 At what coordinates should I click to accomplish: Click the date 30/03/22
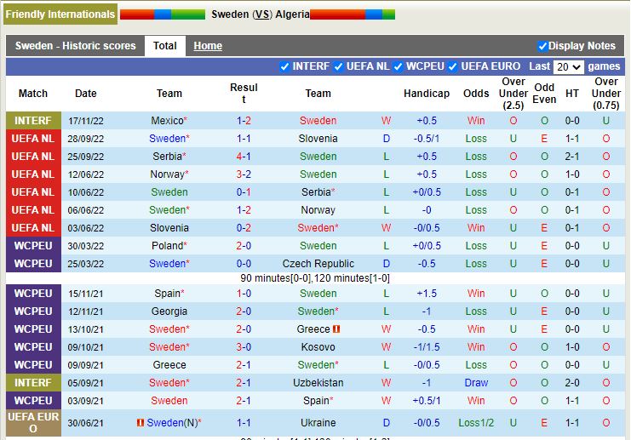tap(86, 246)
